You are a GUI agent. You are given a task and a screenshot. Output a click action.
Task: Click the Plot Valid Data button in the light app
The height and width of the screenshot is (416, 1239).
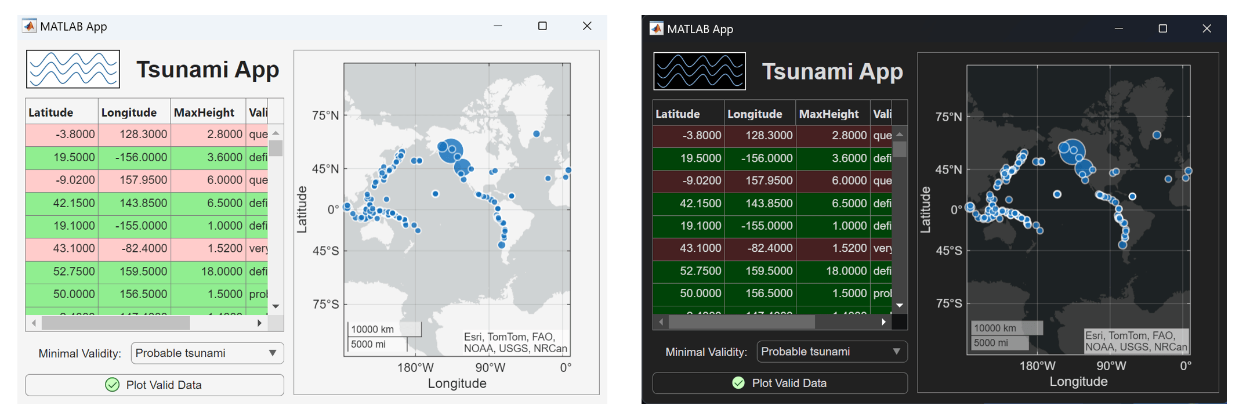(155, 385)
